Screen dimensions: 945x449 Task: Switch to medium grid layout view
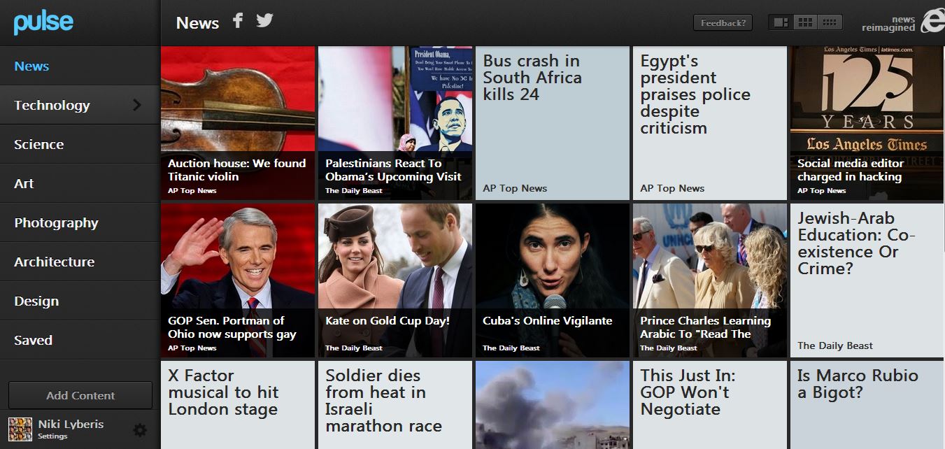(805, 22)
